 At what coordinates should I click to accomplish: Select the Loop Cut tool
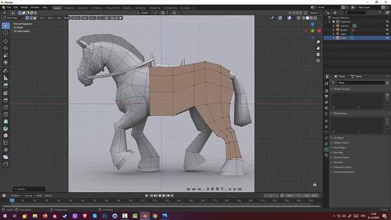pos(5,108)
